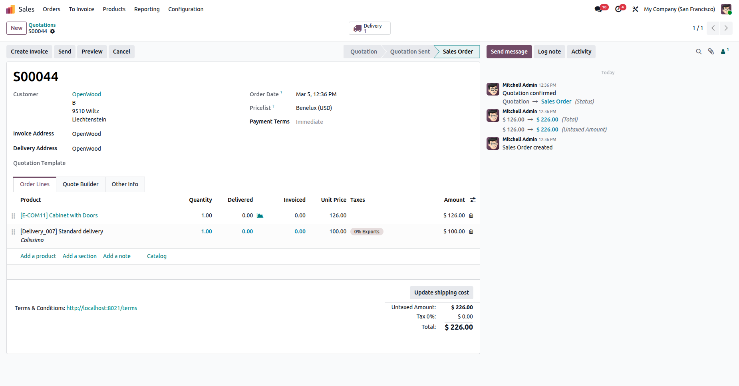Select the Quotation Sent status stage
This screenshot has width=739, height=386.
[410, 52]
